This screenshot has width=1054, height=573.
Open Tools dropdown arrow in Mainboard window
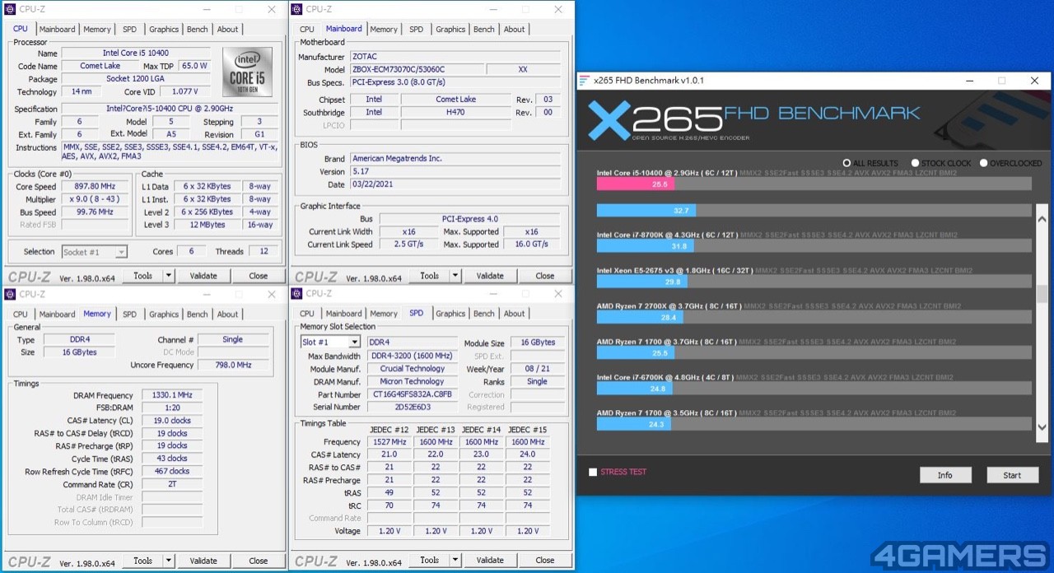coord(455,276)
